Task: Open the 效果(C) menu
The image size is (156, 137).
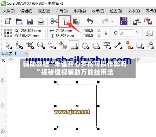Action: point(98,11)
